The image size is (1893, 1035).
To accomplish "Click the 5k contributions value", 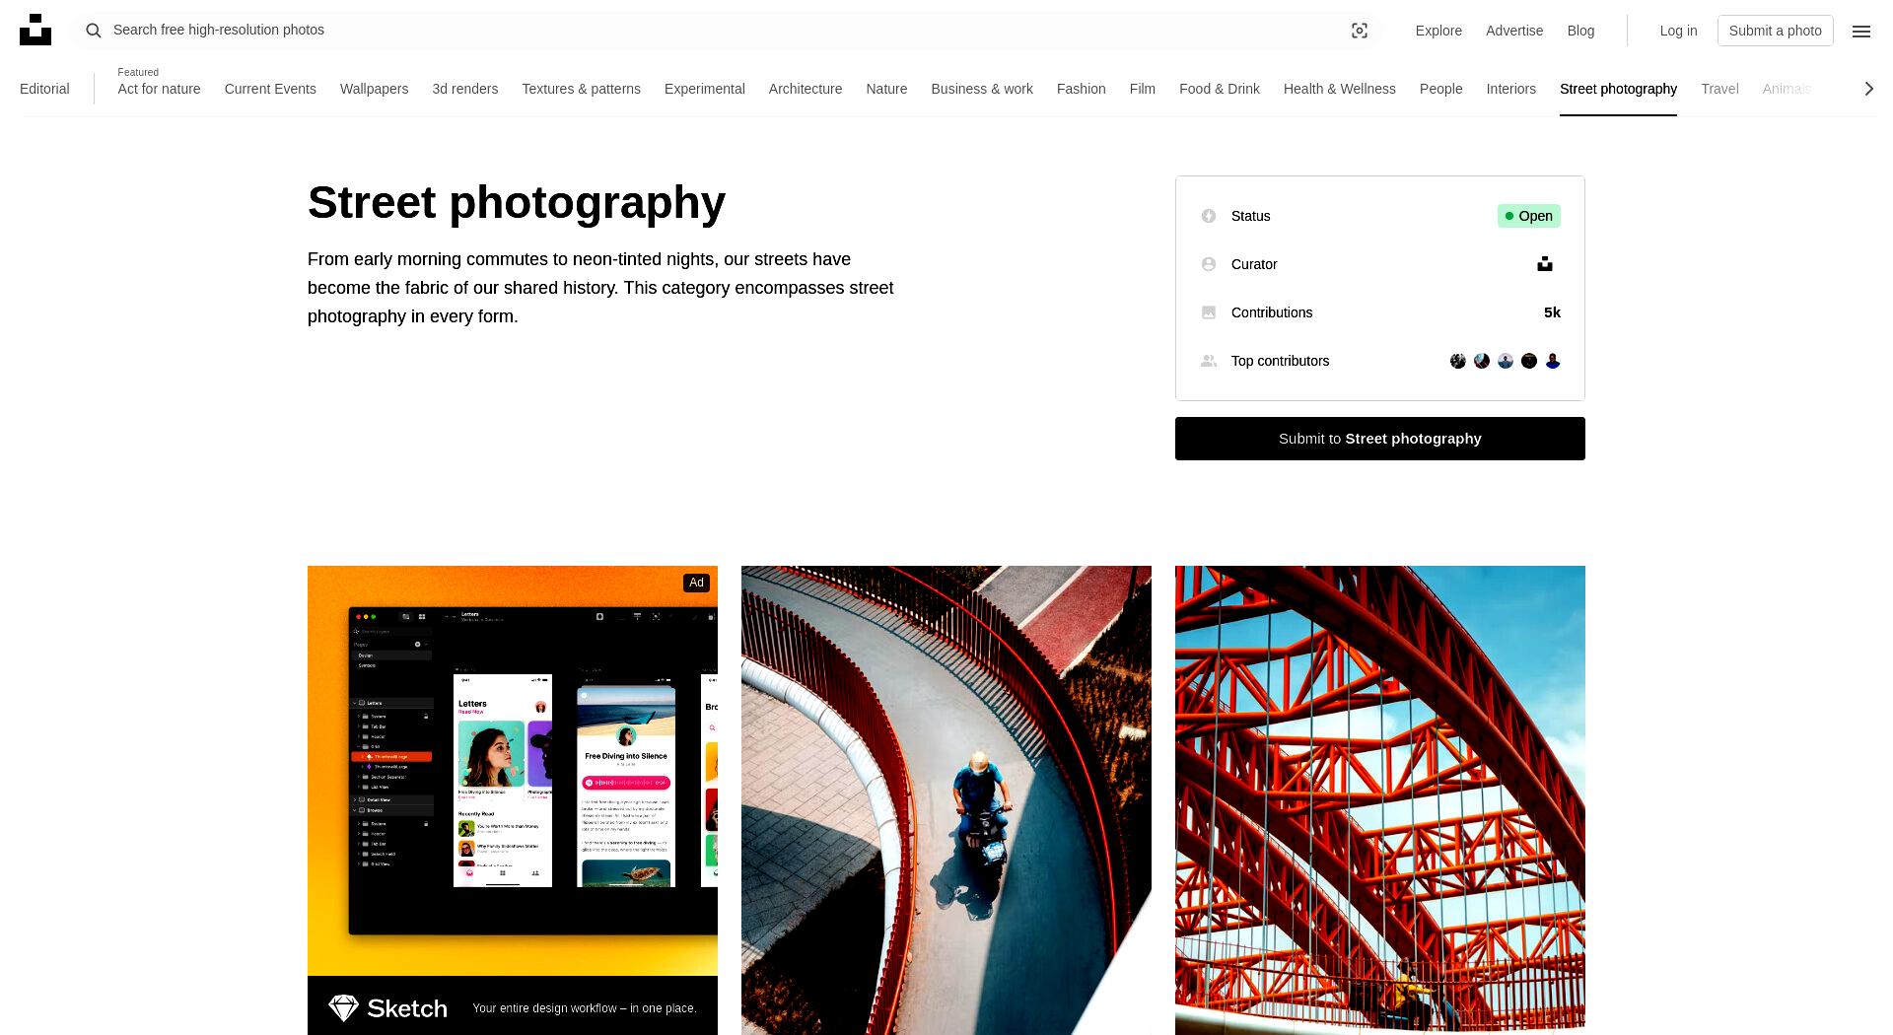I will tap(1552, 312).
